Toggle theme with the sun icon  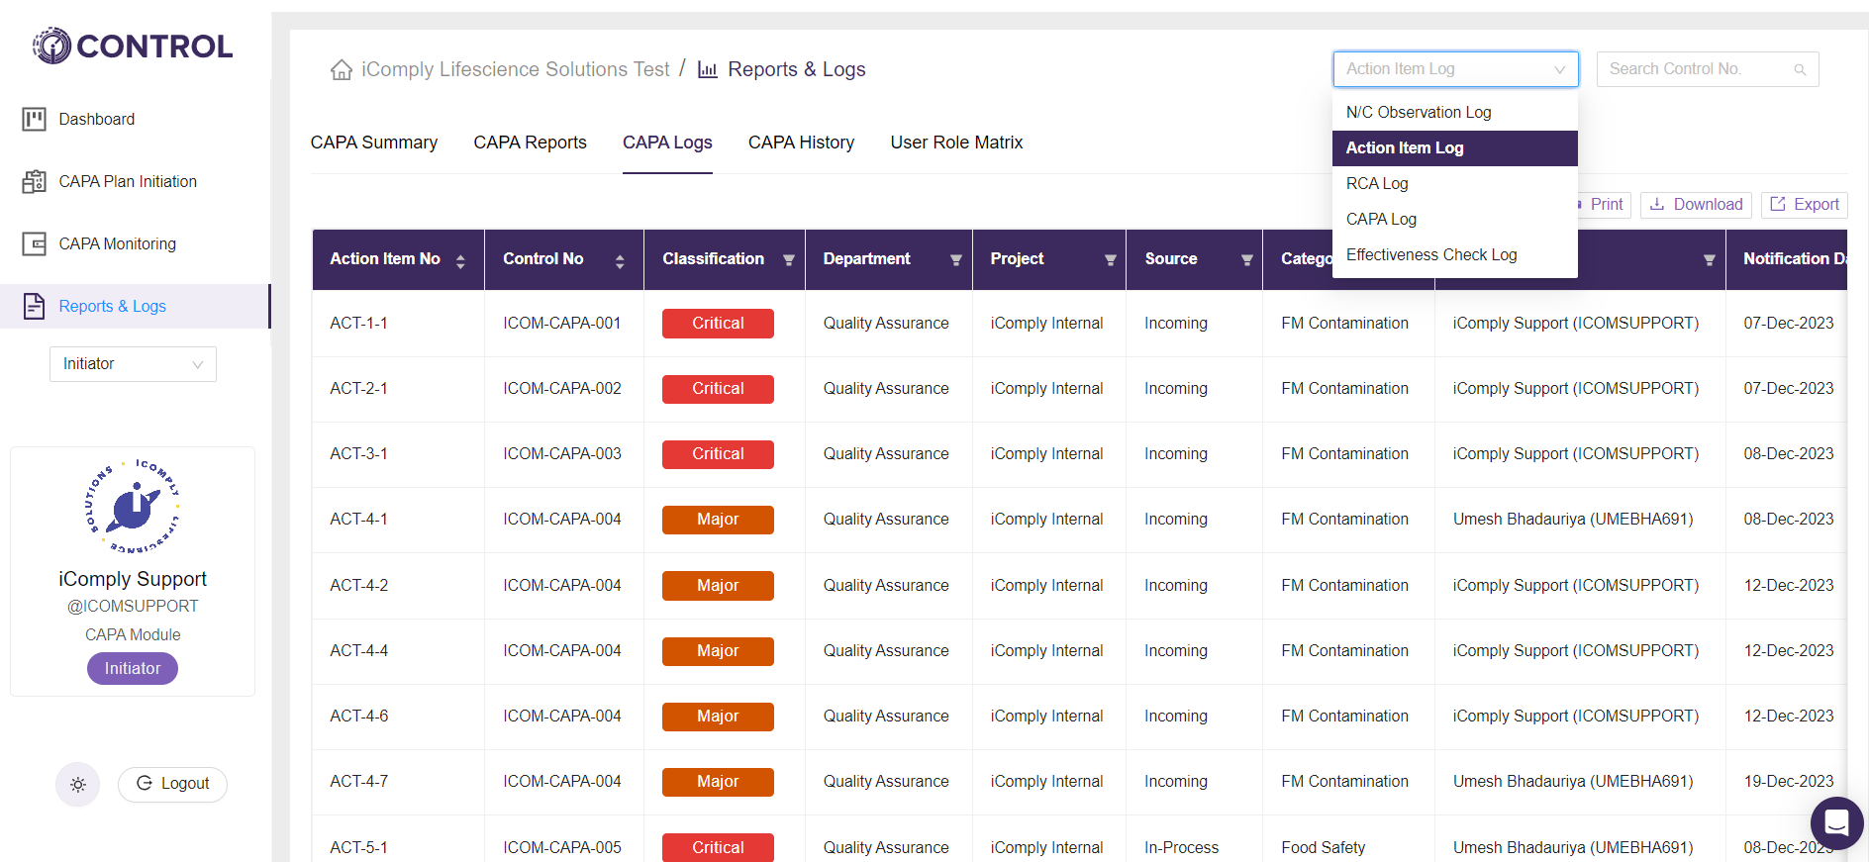[x=78, y=785]
